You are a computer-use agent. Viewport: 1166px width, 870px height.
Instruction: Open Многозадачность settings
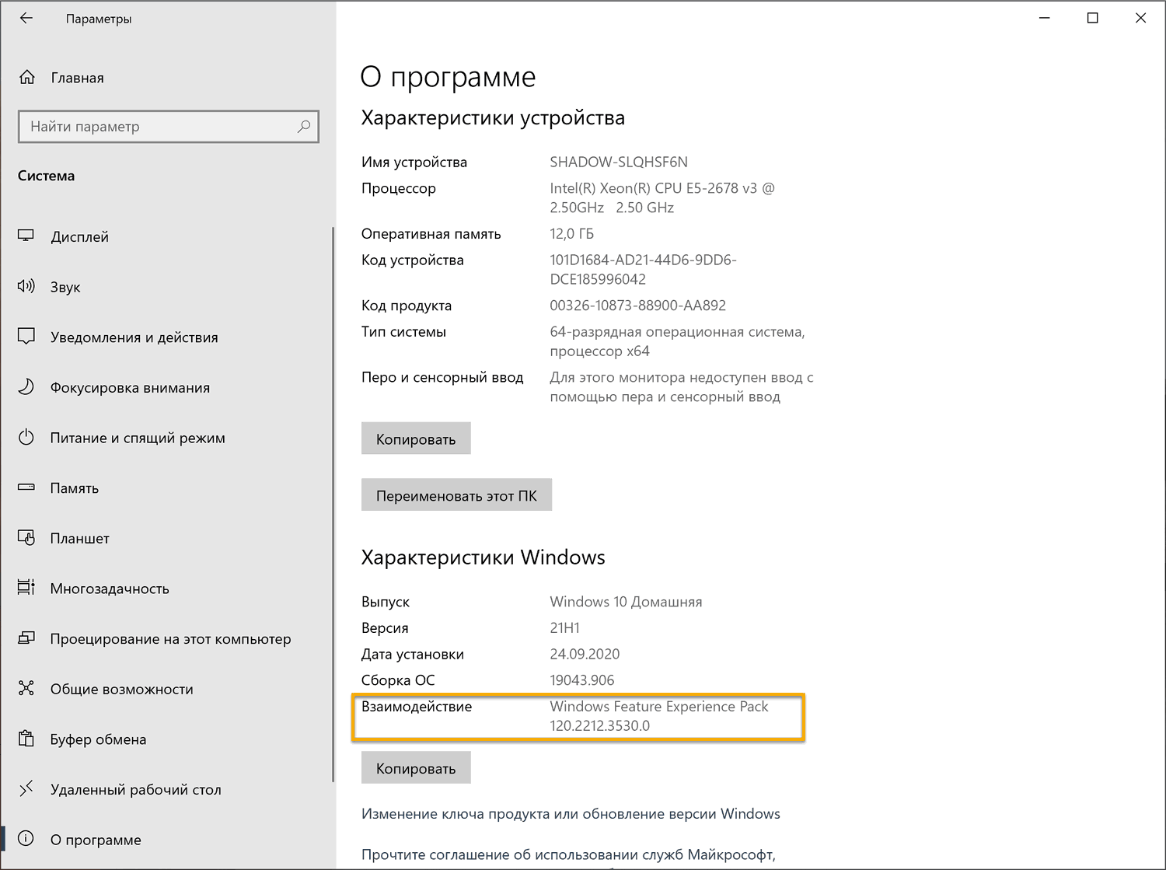[x=109, y=589]
